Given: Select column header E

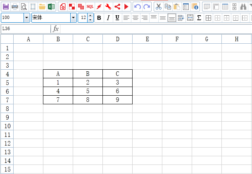Looking at the screenshot, I should pos(147,39).
